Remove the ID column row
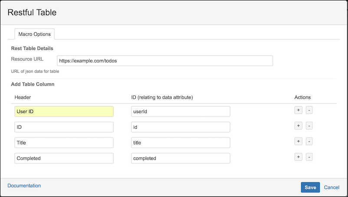 [x=309, y=126]
